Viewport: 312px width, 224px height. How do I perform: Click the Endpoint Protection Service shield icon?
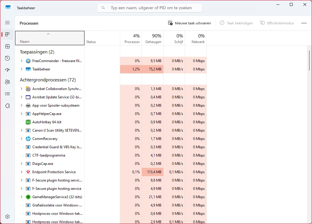28,172
